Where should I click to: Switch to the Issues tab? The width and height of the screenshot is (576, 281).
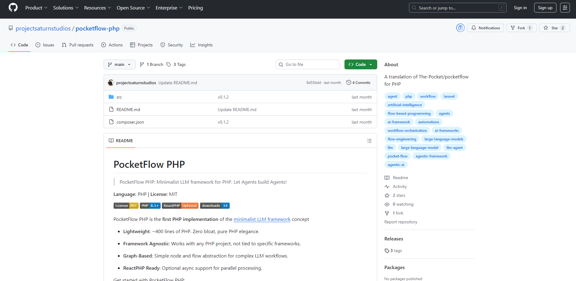(x=45, y=45)
